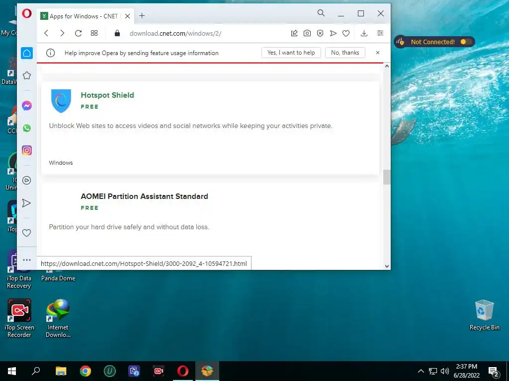Open Opera's share page icon in address bar
Image resolution: width=509 pixels, height=381 pixels.
pyautogui.click(x=294, y=33)
